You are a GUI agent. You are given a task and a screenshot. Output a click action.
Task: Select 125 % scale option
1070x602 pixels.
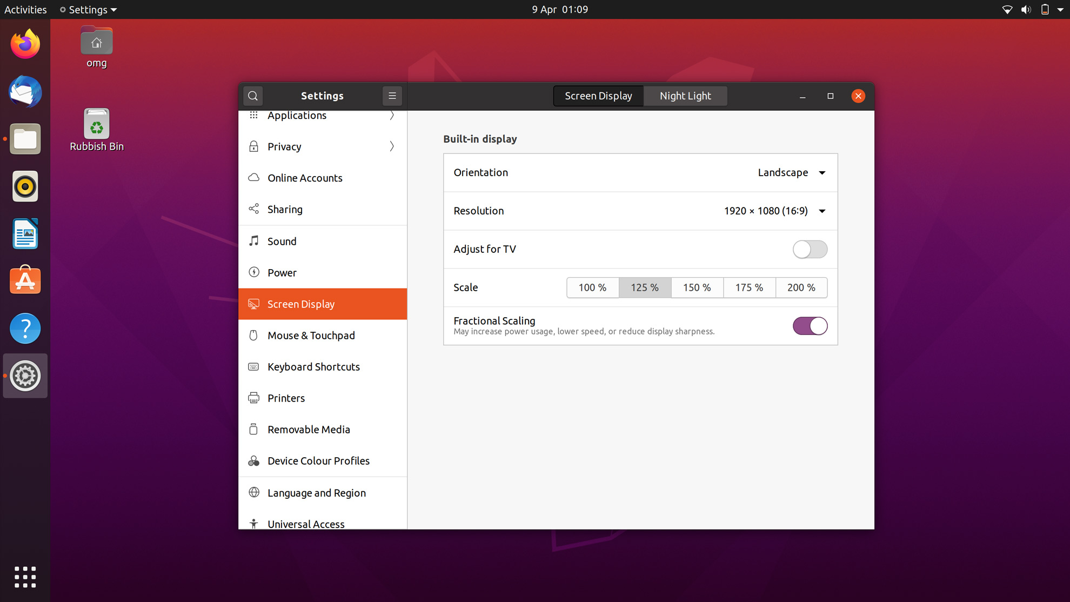pos(645,287)
